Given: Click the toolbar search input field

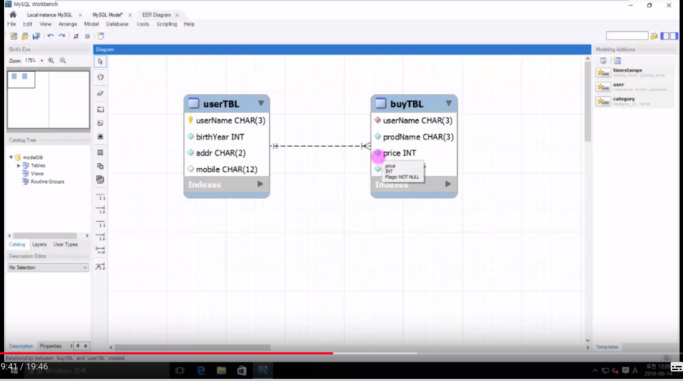Looking at the screenshot, I should coord(627,36).
